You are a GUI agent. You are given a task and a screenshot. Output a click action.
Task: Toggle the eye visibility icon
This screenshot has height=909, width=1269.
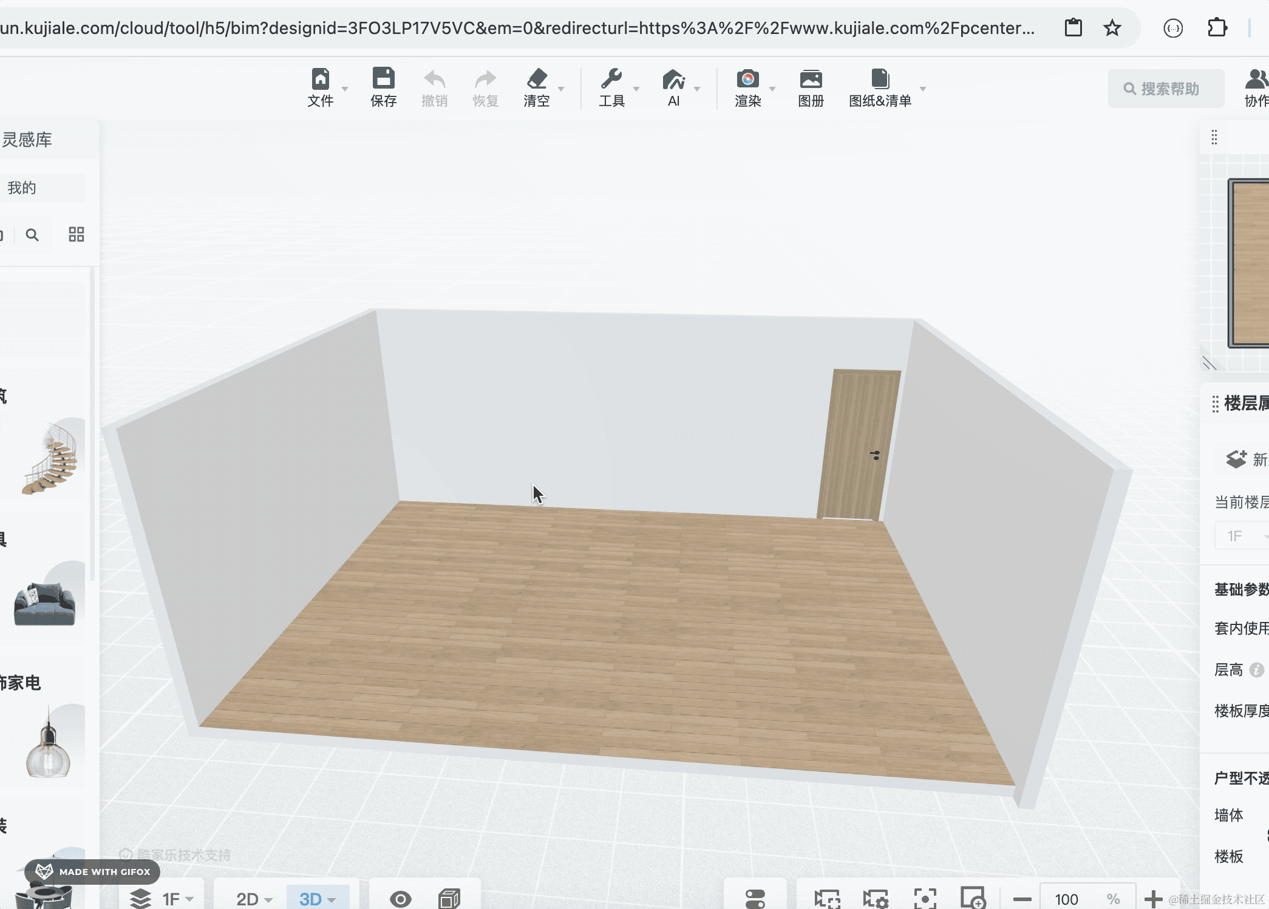(x=401, y=899)
